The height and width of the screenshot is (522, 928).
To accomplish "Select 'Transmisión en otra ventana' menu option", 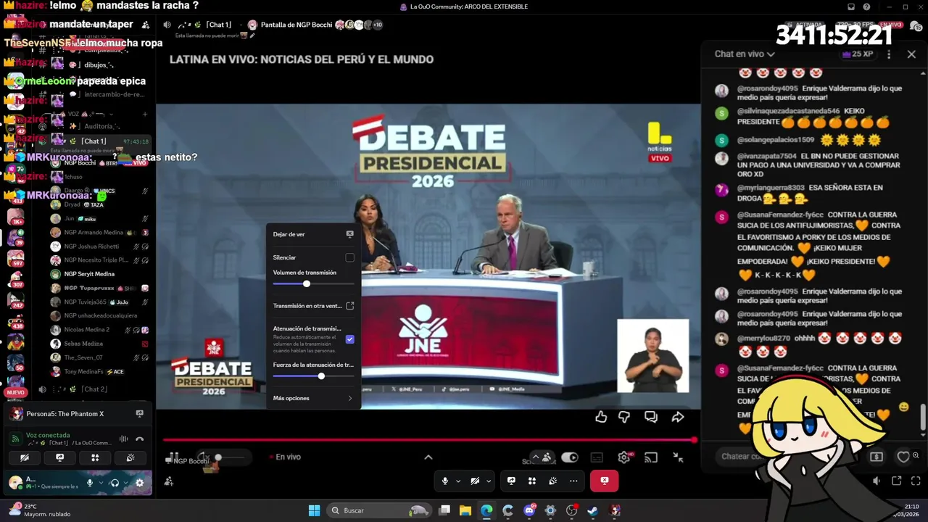I will (x=313, y=306).
